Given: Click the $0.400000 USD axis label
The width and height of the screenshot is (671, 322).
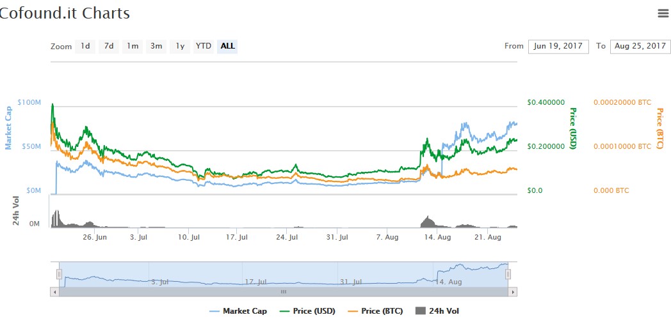Looking at the screenshot, I should pyautogui.click(x=546, y=102).
